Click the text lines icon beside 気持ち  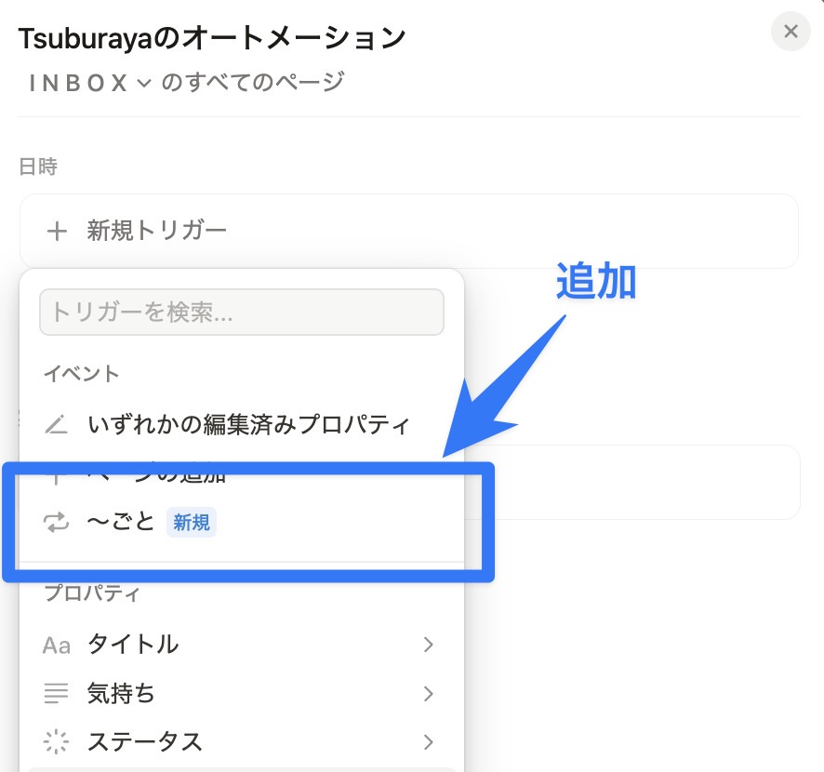[56, 693]
